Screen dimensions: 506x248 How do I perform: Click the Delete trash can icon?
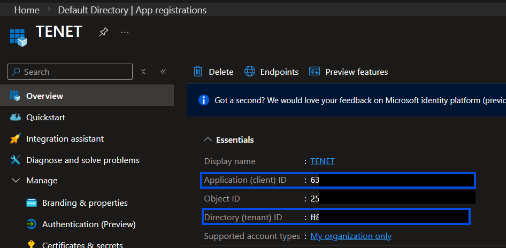[198, 71]
